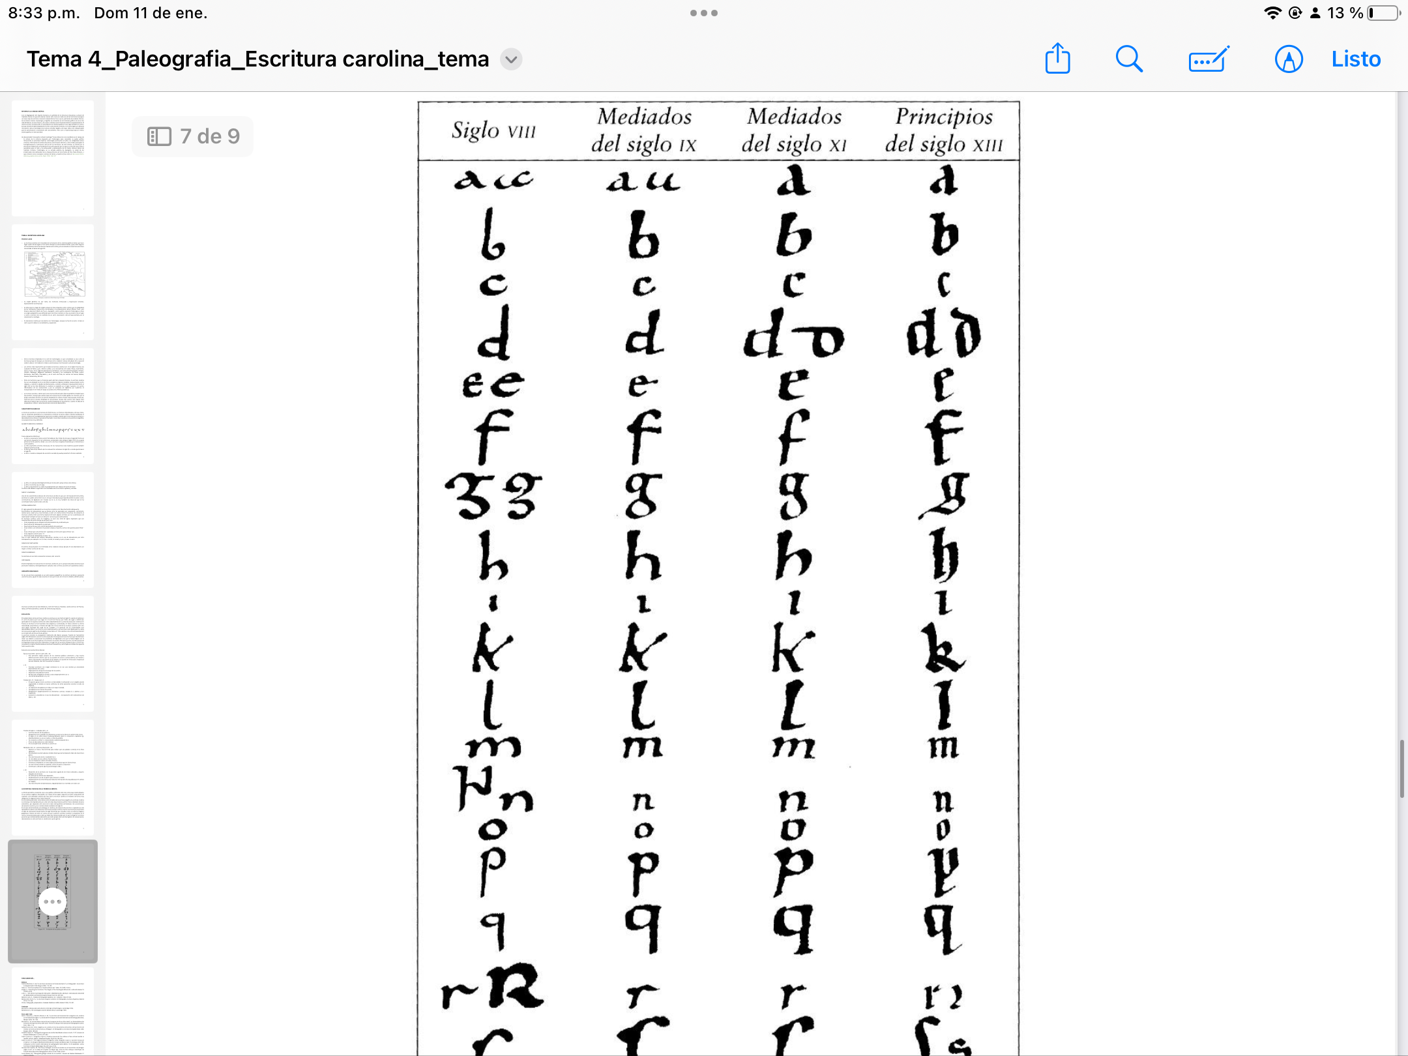Click the vertical scrollbar on right edge
The height and width of the screenshot is (1056, 1408).
click(x=1401, y=769)
